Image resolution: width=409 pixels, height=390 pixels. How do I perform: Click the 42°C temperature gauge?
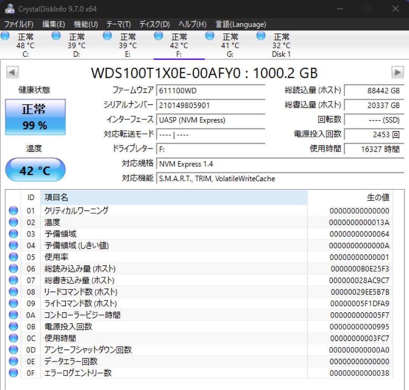point(35,170)
